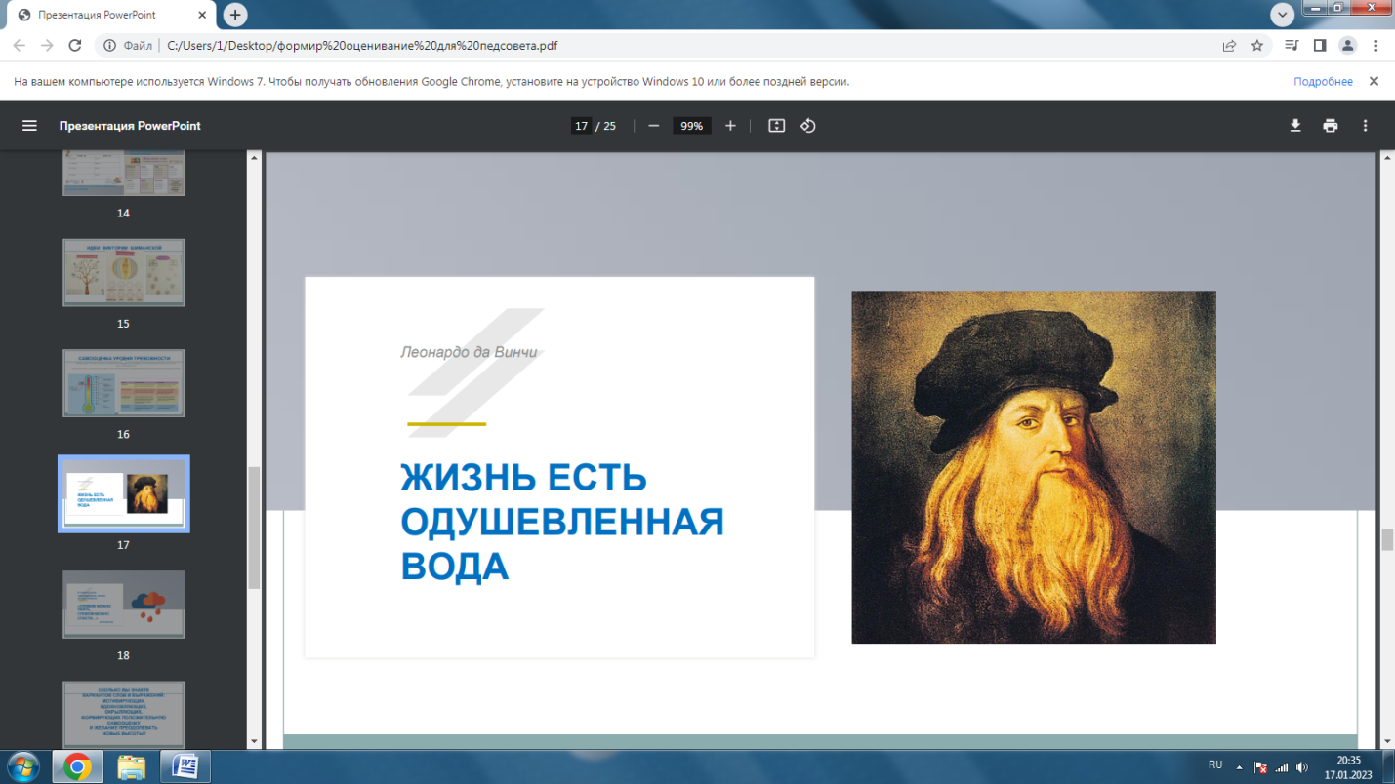This screenshot has height=784, width=1395.
Task: Open the Windows Start menu
Action: click(21, 767)
